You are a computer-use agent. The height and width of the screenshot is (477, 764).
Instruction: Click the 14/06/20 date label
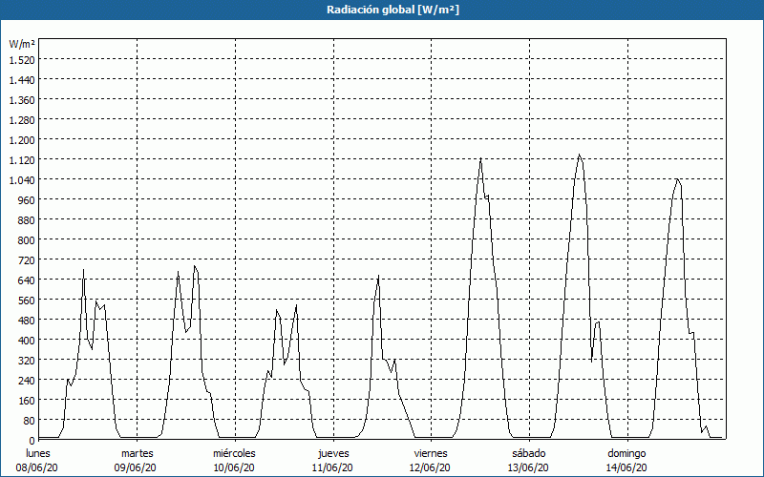[x=626, y=467]
